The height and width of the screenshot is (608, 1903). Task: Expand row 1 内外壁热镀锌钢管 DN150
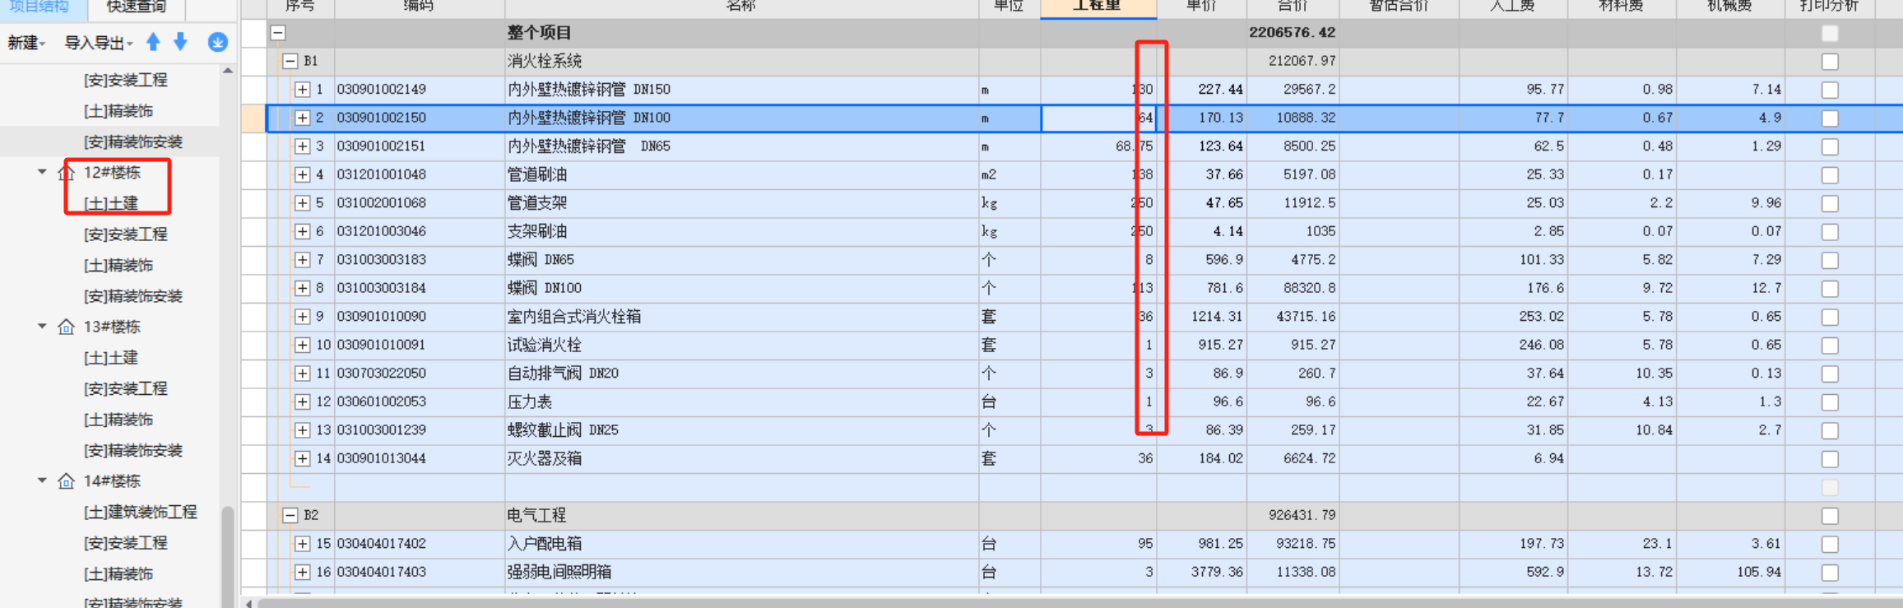[x=302, y=89]
